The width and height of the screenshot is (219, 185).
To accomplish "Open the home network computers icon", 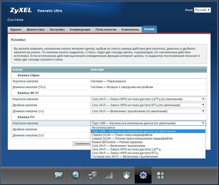I will pyautogui.click(x=93, y=175).
